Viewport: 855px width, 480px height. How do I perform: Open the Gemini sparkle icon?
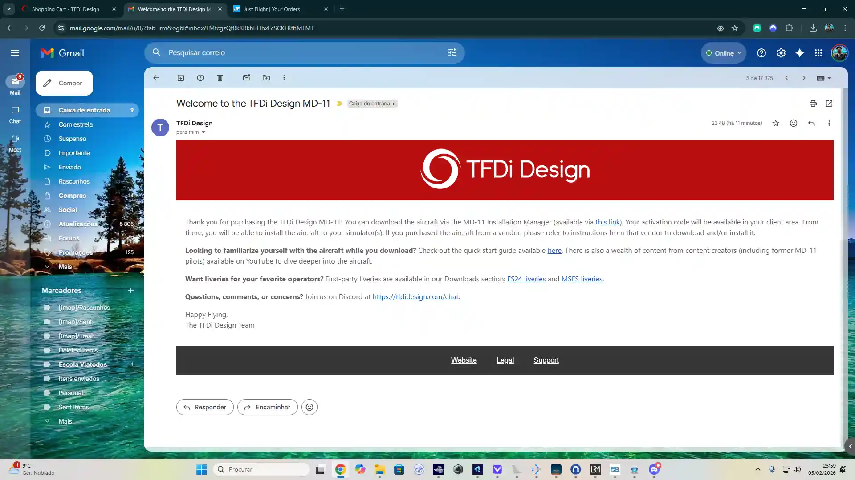[800, 53]
